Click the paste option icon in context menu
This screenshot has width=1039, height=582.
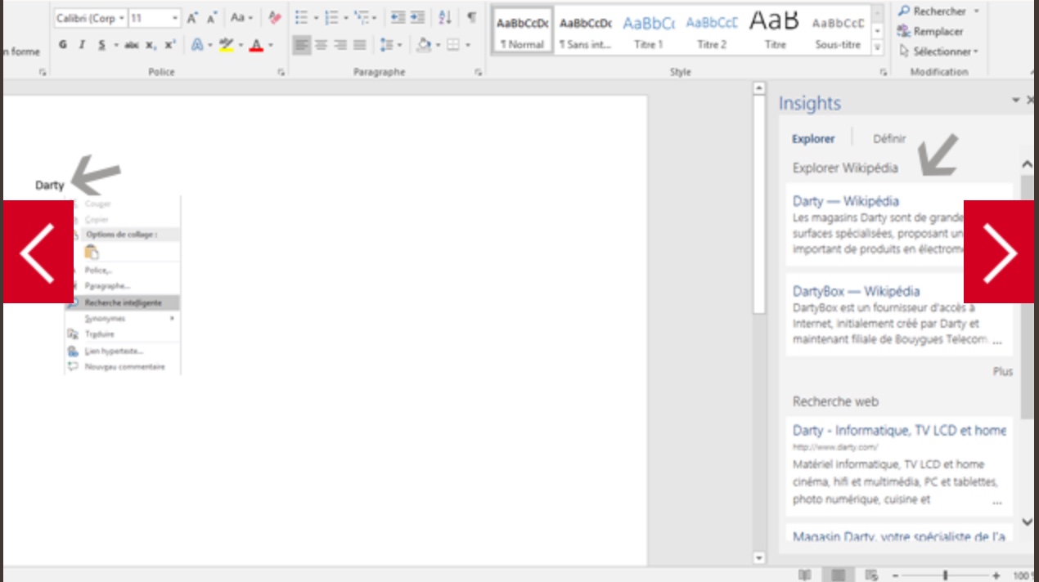click(92, 252)
